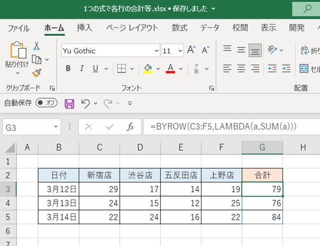This screenshot has width=320, height=246.
Task: Click the wrap text icon
Action: pos(305,51)
